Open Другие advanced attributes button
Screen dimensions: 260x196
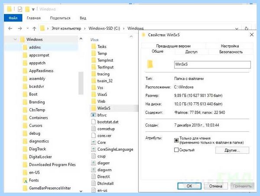[232, 150]
